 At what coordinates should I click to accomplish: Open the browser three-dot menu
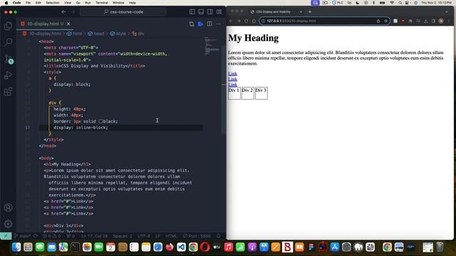tap(449, 21)
